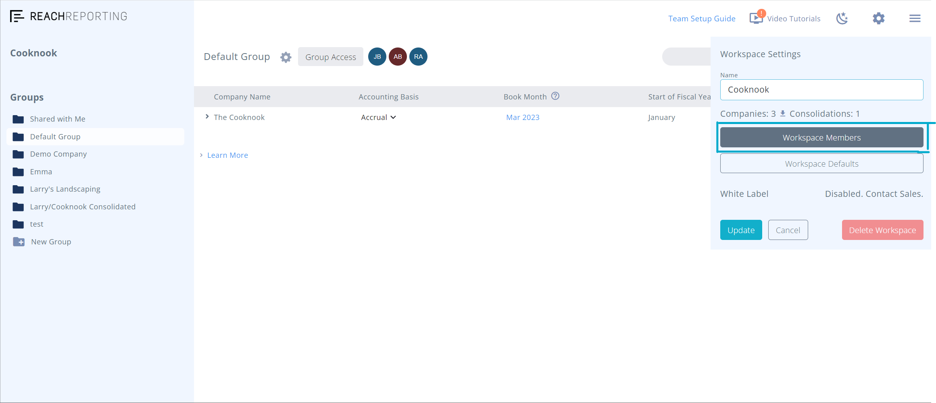Click the Accounting Basis column header
Screen dimensions: 936x403
coord(388,97)
